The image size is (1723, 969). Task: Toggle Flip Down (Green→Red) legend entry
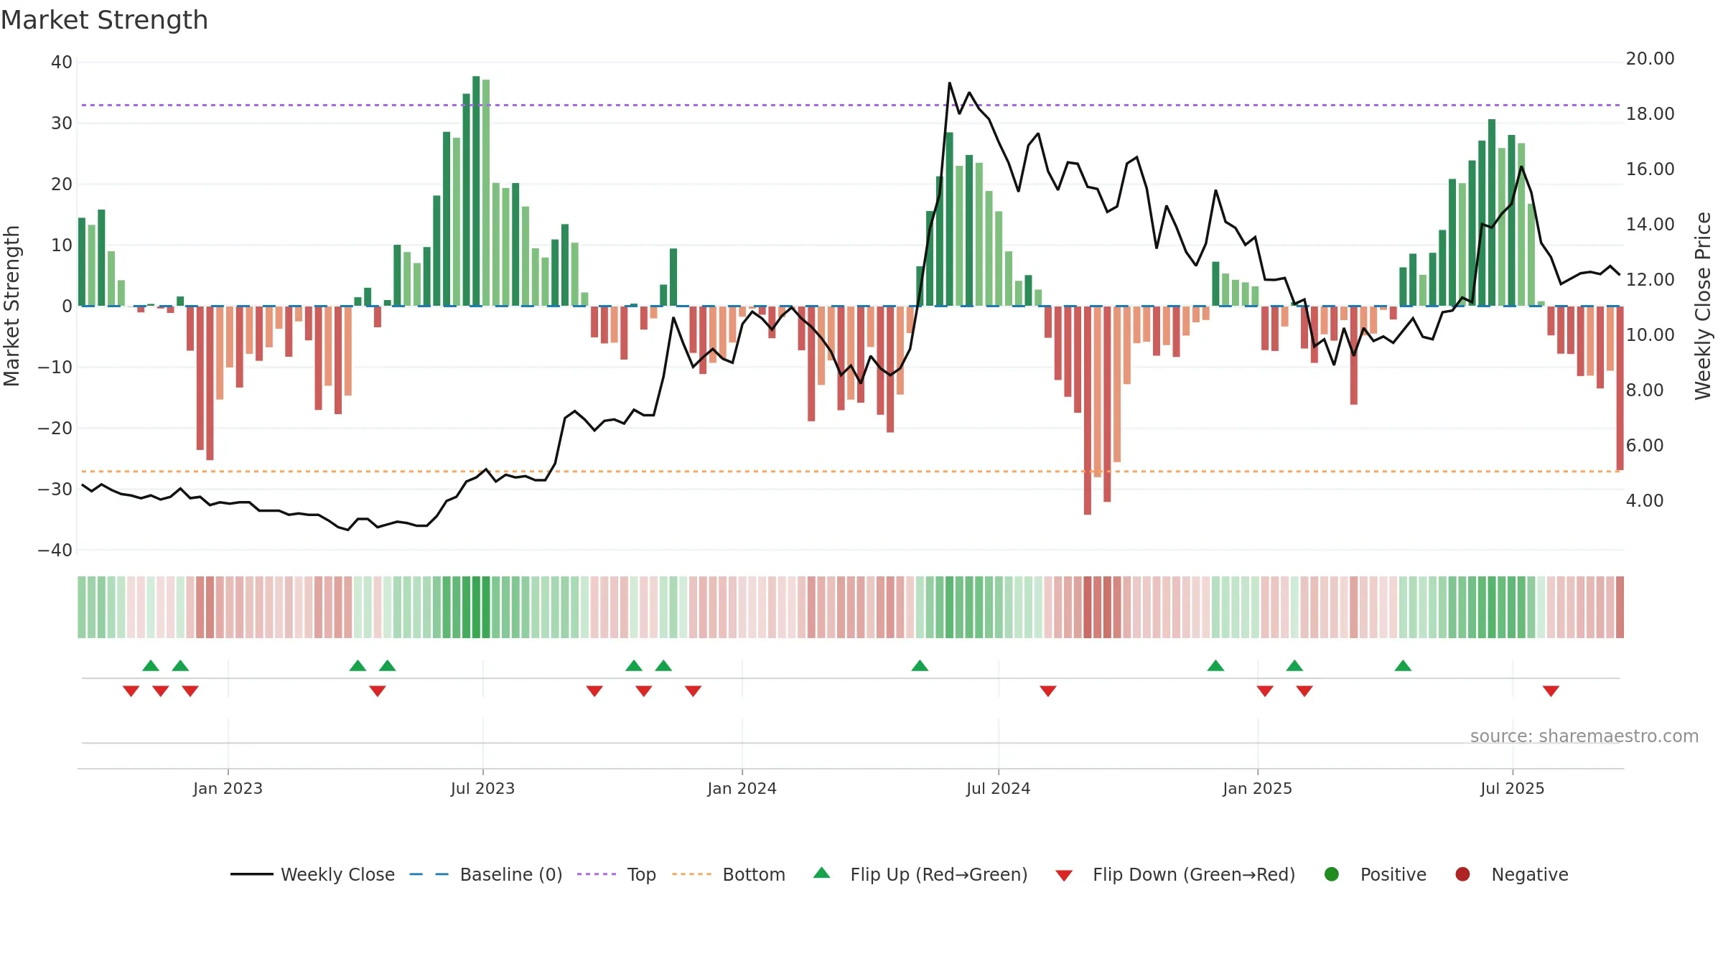click(1176, 874)
